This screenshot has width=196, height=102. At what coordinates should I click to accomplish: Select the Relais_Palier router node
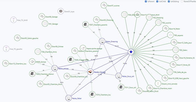[68, 98]
